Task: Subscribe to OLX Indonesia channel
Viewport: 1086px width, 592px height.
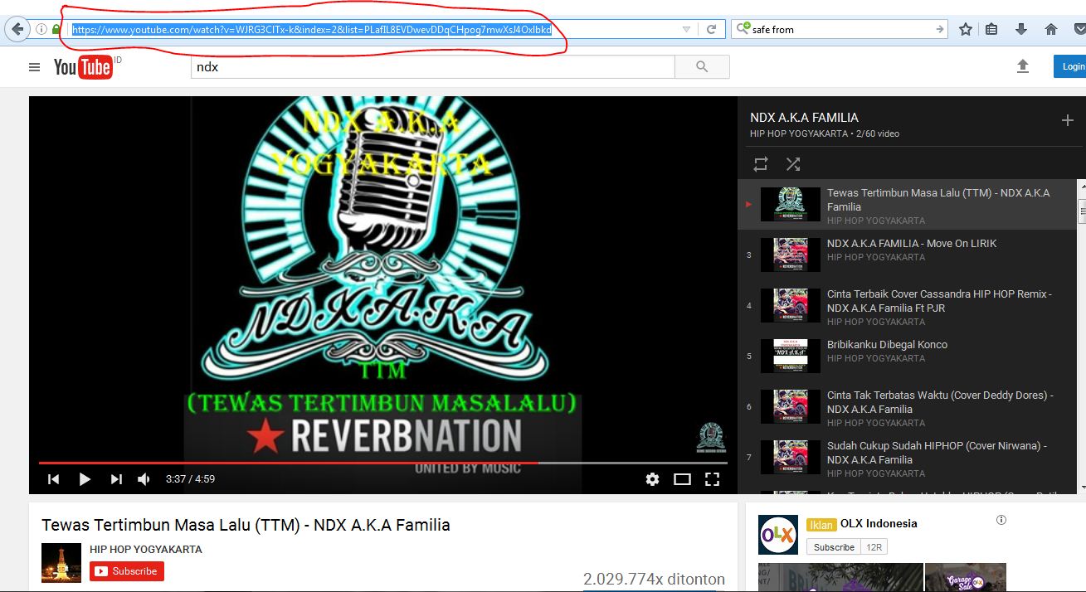Action: pos(834,547)
